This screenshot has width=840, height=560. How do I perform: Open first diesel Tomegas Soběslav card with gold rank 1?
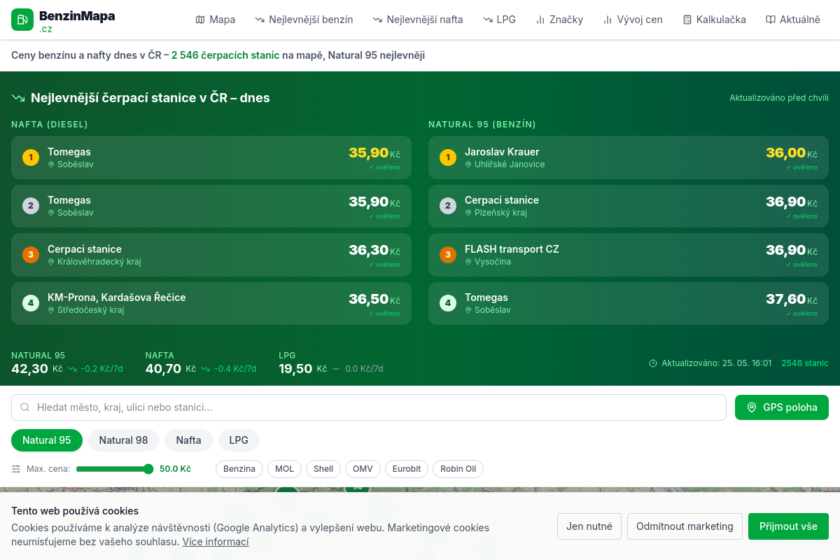point(211,157)
